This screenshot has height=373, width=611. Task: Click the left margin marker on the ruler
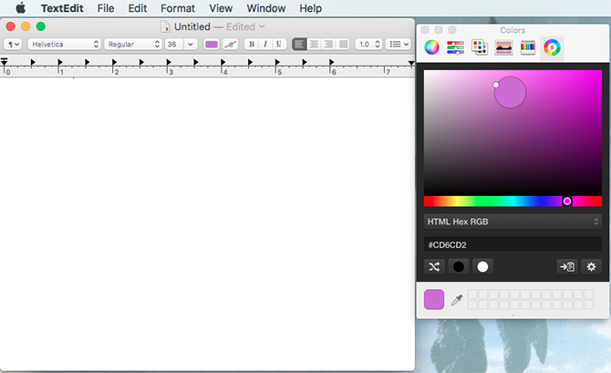pos(5,62)
